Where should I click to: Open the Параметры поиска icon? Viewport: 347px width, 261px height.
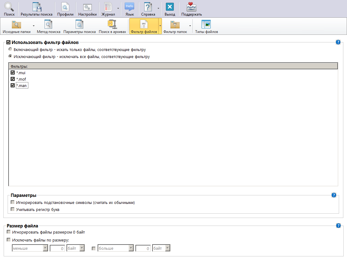pos(79,24)
